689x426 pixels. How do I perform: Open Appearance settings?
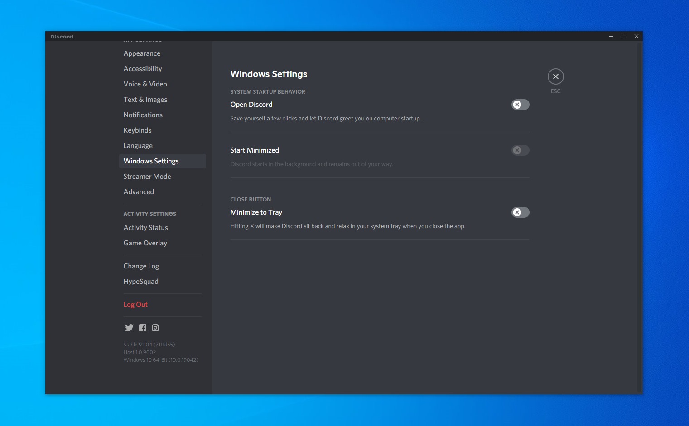click(162, 53)
